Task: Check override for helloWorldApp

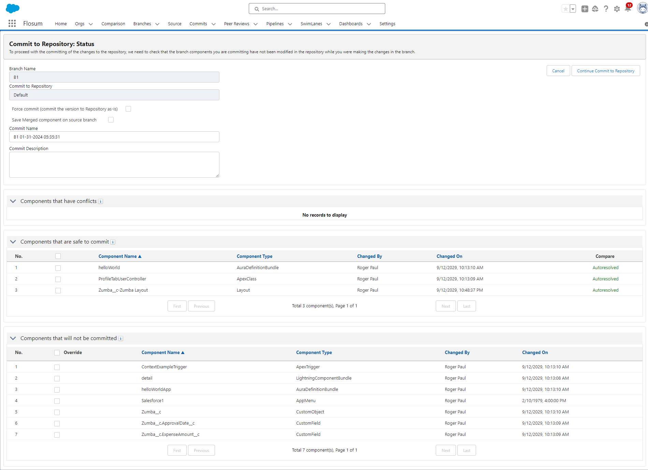Action: pos(57,390)
